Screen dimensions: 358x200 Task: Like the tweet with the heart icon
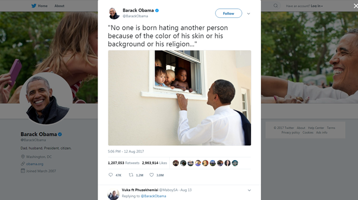click(x=151, y=175)
